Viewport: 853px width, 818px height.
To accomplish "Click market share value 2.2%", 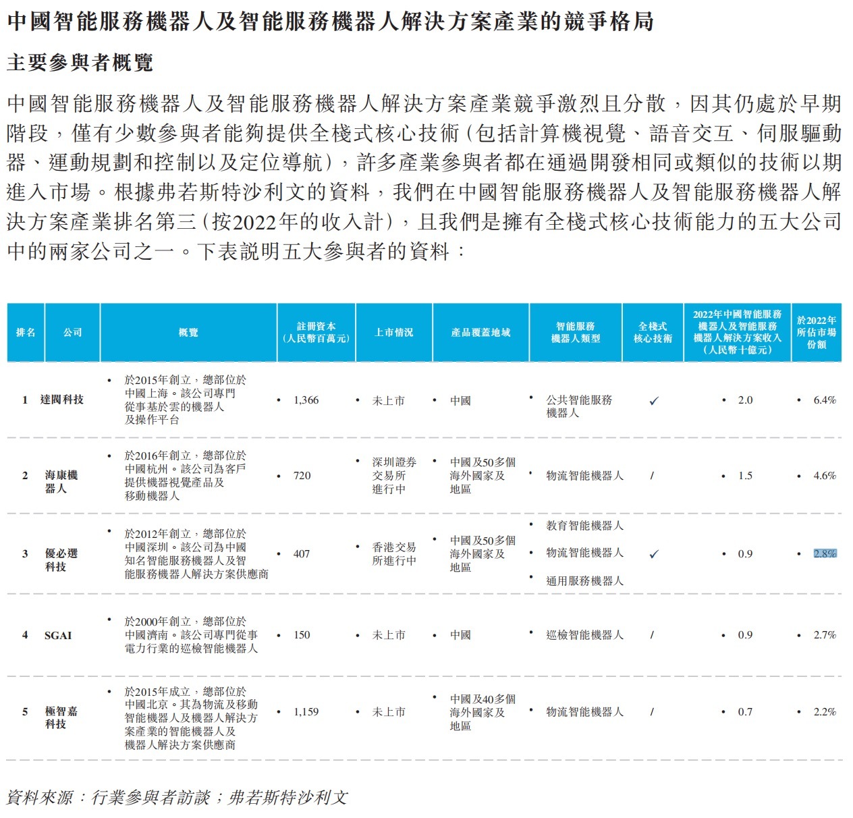I will tap(825, 712).
